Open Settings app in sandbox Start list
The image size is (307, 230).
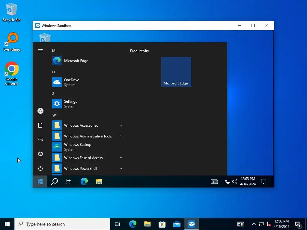tap(88, 104)
